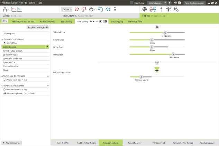This screenshot has height=146, width=219.
Task: Click Save & close session button
Action: coord(194,3)
